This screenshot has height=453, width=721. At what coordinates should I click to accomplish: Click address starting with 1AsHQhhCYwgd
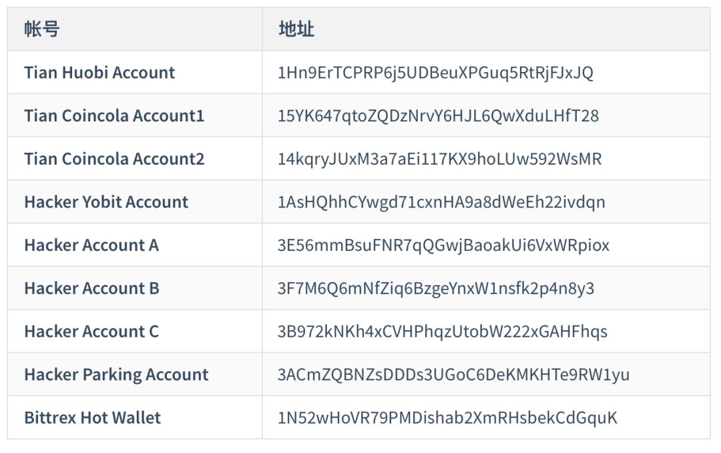click(441, 202)
